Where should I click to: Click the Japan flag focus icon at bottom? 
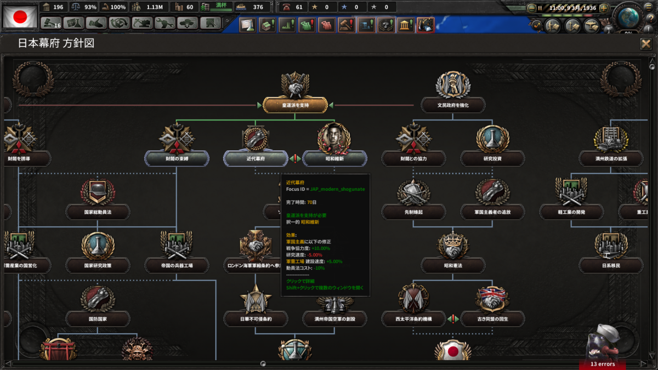click(x=453, y=350)
